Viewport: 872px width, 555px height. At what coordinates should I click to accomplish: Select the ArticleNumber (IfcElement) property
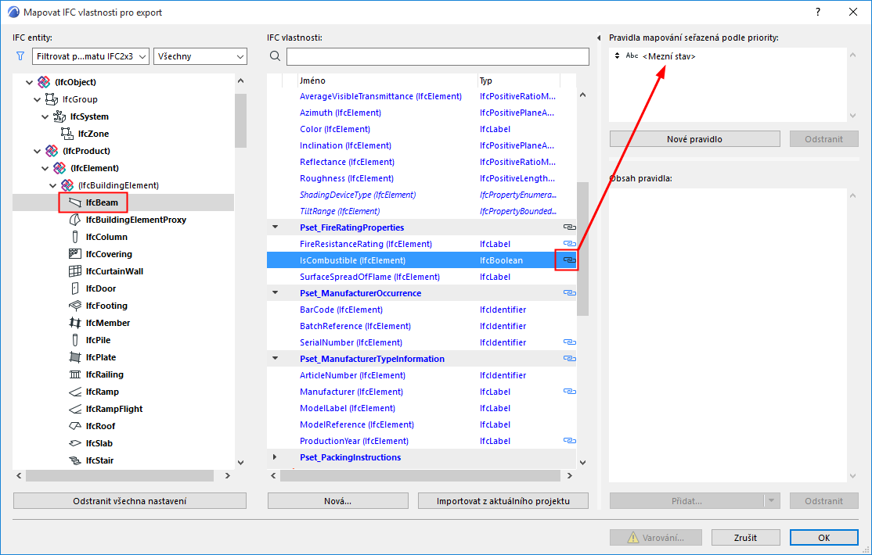click(x=352, y=375)
